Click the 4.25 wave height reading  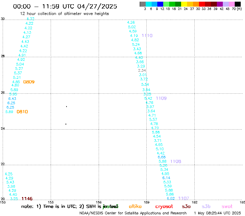tap(9, 174)
